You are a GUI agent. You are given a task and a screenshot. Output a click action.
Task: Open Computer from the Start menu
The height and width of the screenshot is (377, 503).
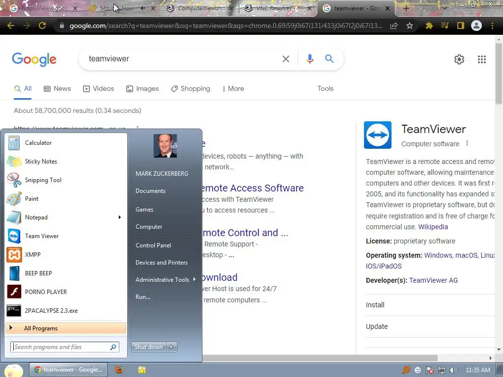[x=149, y=227]
